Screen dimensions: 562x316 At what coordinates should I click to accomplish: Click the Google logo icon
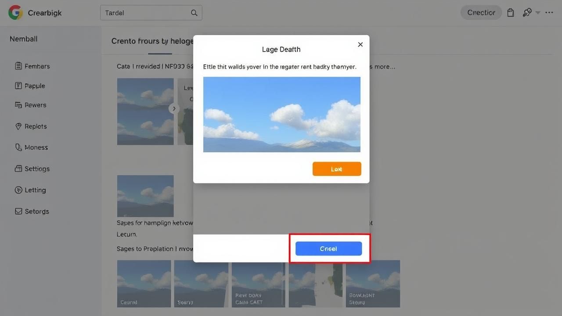coord(15,13)
